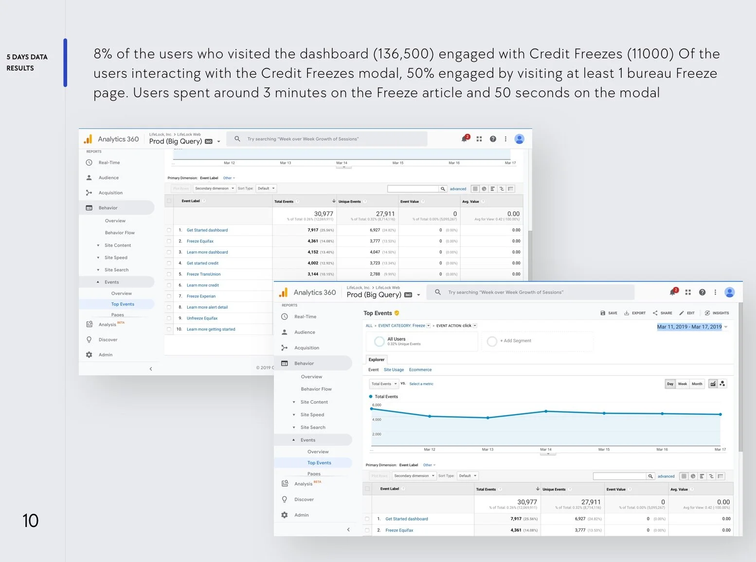The image size is (756, 562).
Task: Open the Insights panel
Action: coord(717,313)
